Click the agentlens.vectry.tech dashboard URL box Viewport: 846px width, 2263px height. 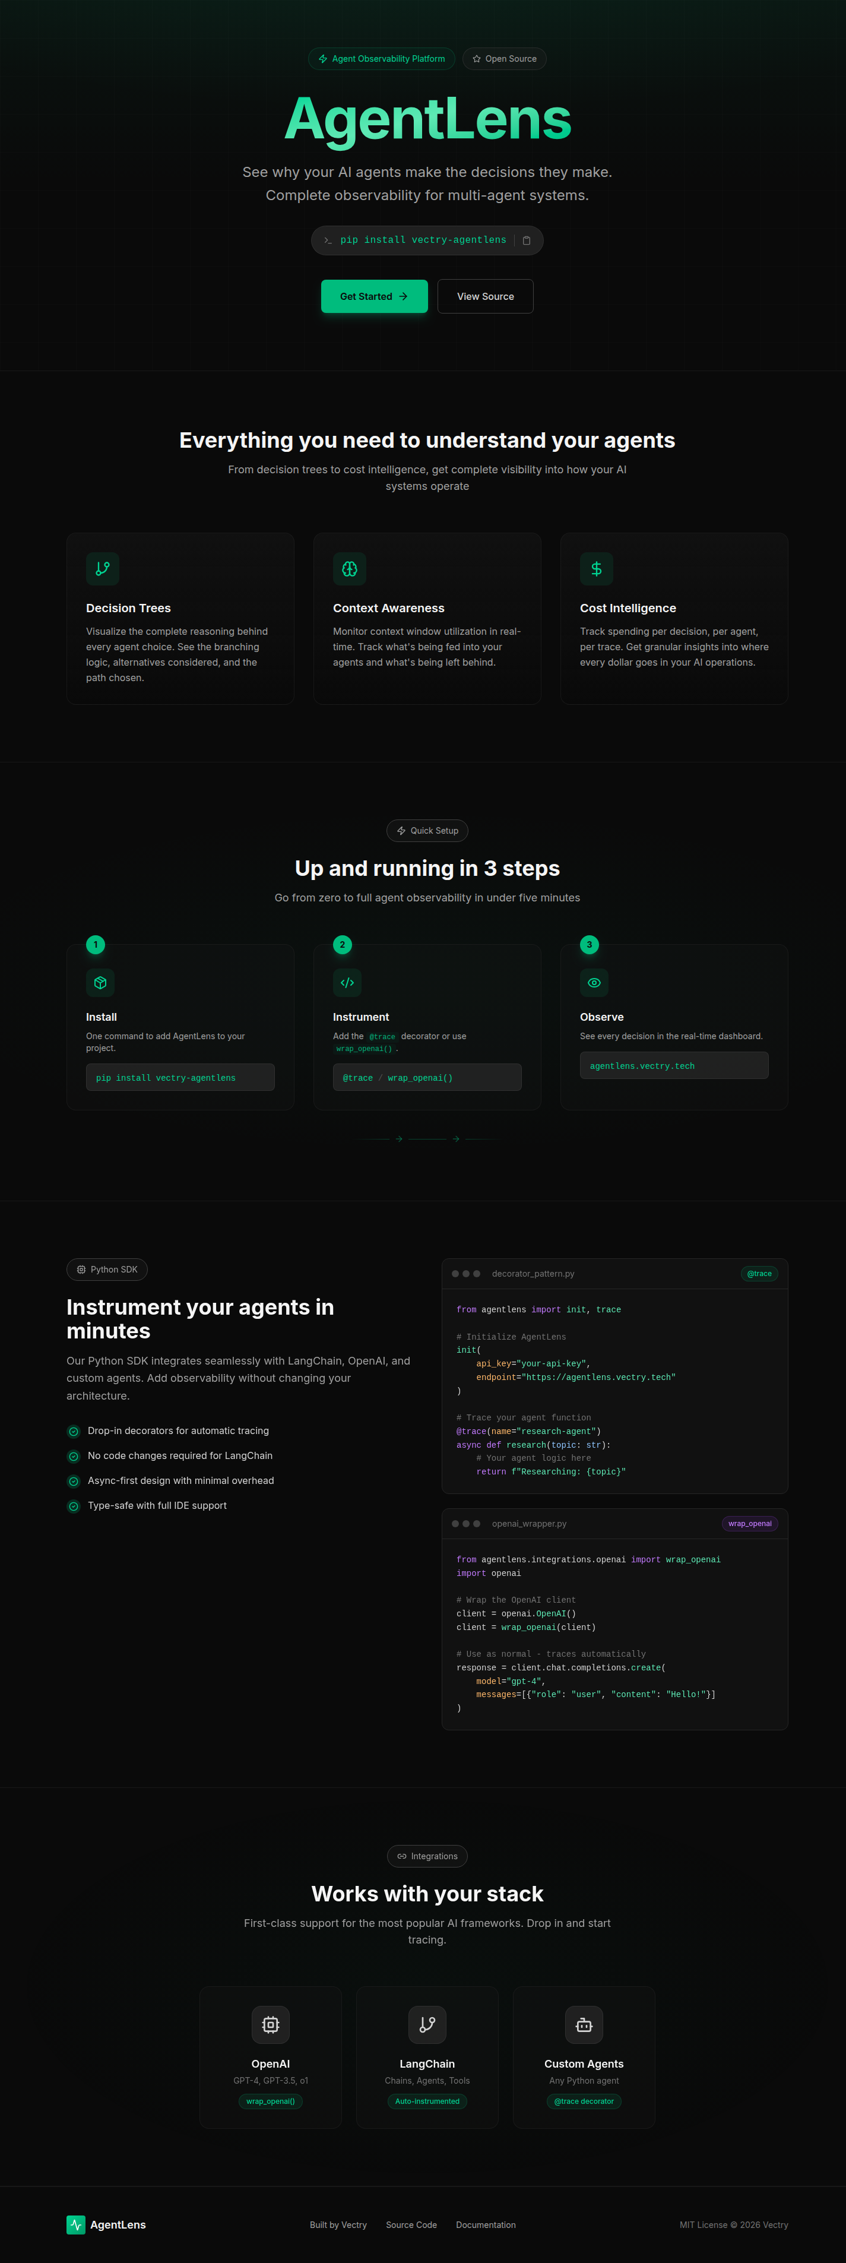(x=674, y=1066)
